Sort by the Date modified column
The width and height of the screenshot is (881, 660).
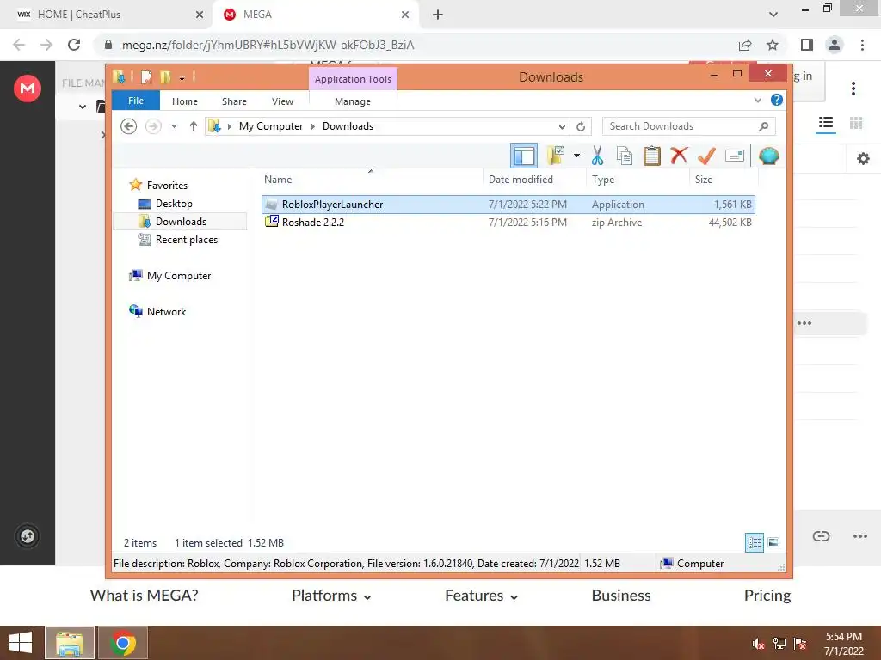521,180
